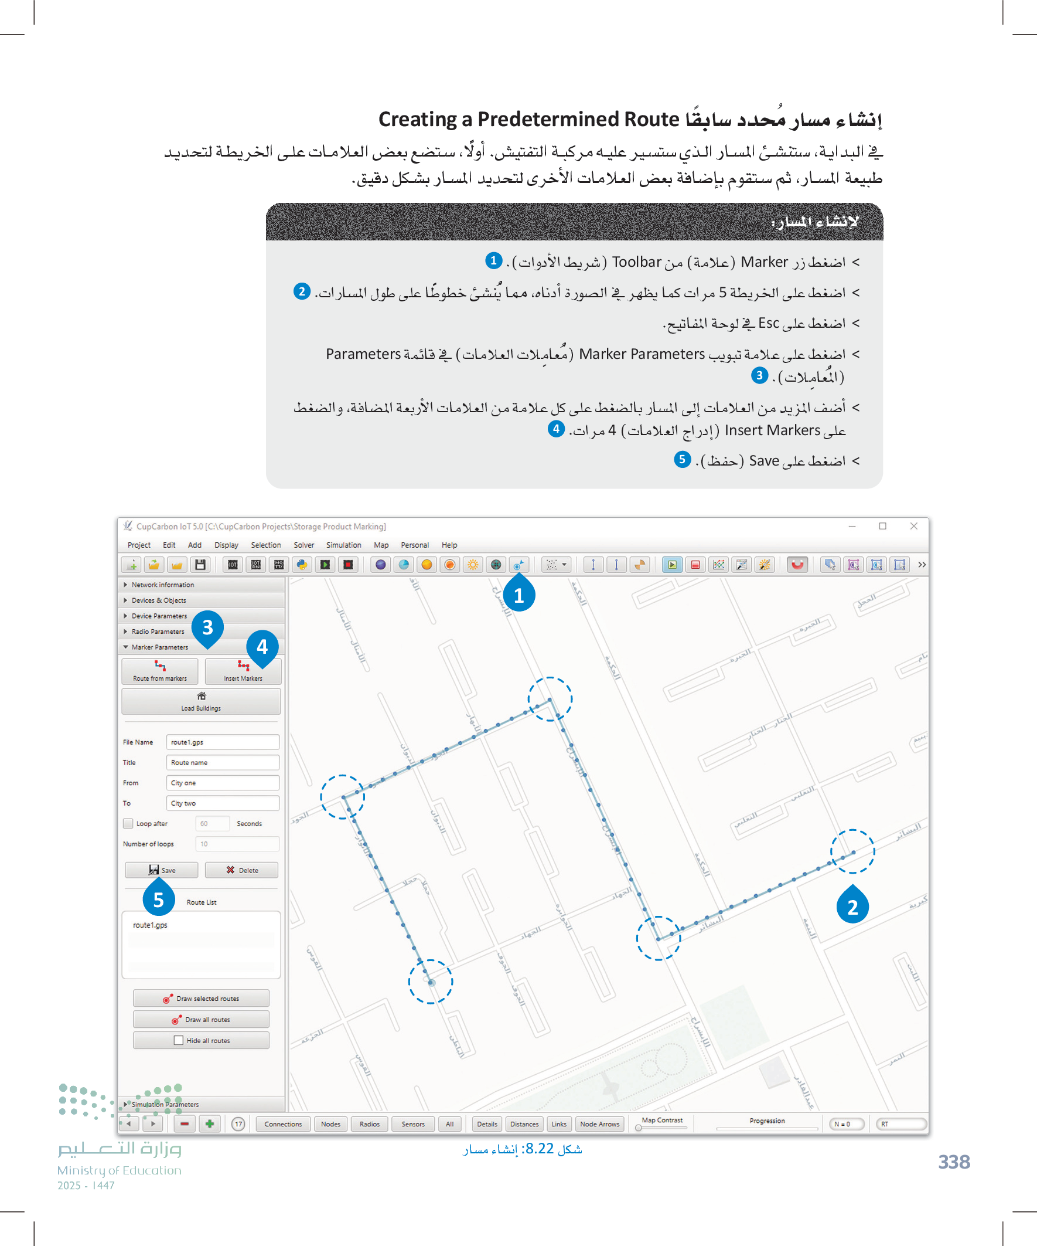The width and height of the screenshot is (1037, 1246).
Task: Click the red minus zoom-out icon
Action: coord(185,1123)
